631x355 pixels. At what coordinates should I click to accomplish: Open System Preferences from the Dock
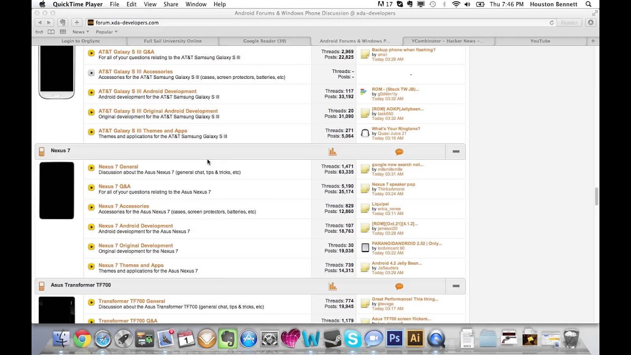pyautogui.click(x=270, y=339)
